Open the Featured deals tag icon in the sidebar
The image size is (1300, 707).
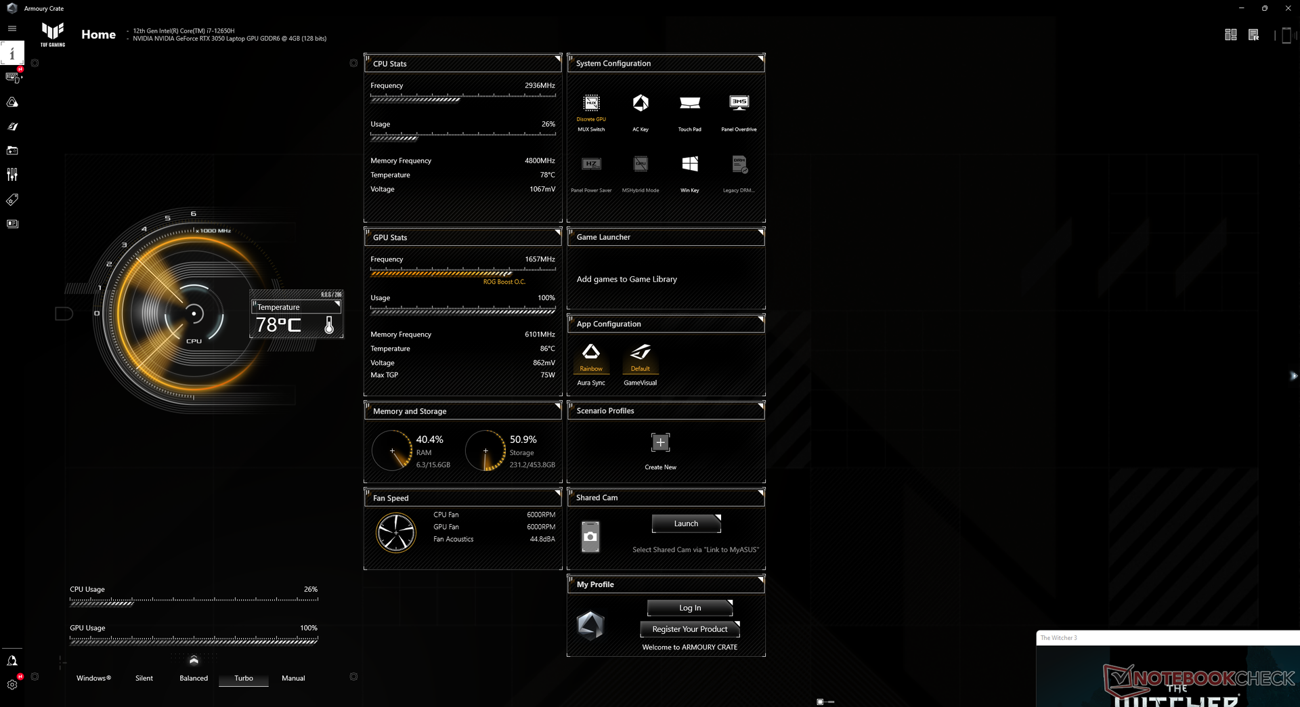pos(12,200)
